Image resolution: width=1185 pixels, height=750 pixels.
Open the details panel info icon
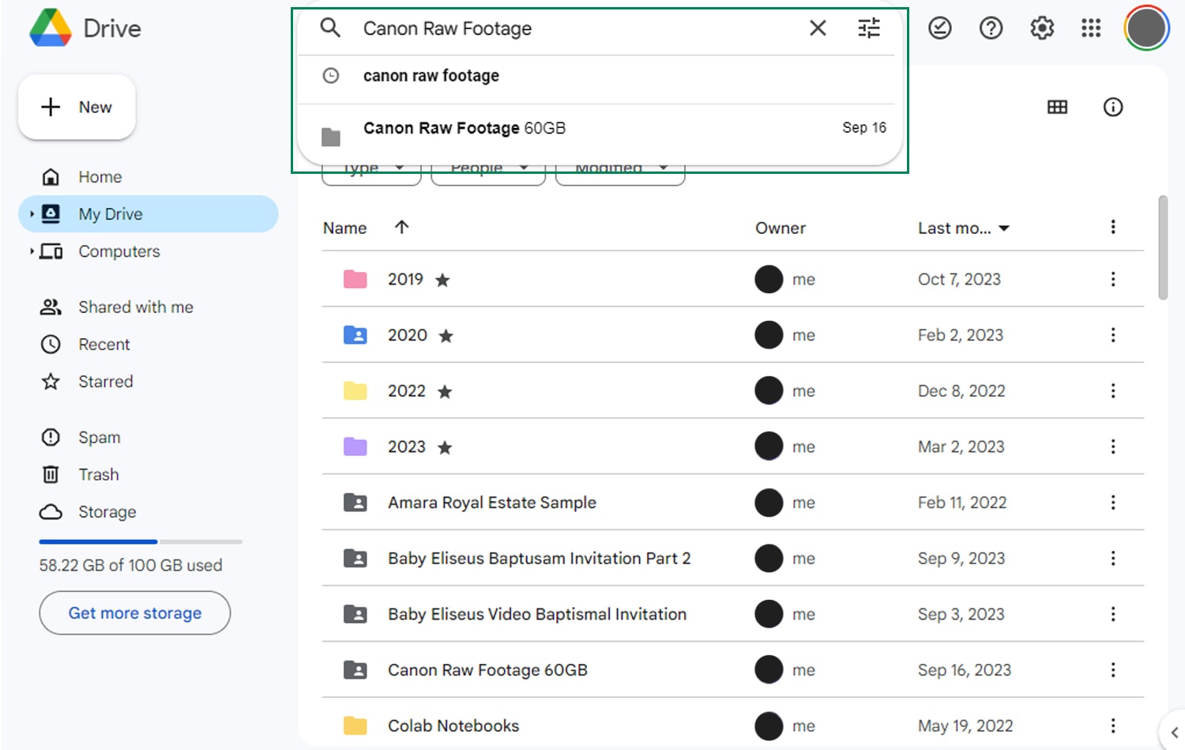click(1113, 107)
